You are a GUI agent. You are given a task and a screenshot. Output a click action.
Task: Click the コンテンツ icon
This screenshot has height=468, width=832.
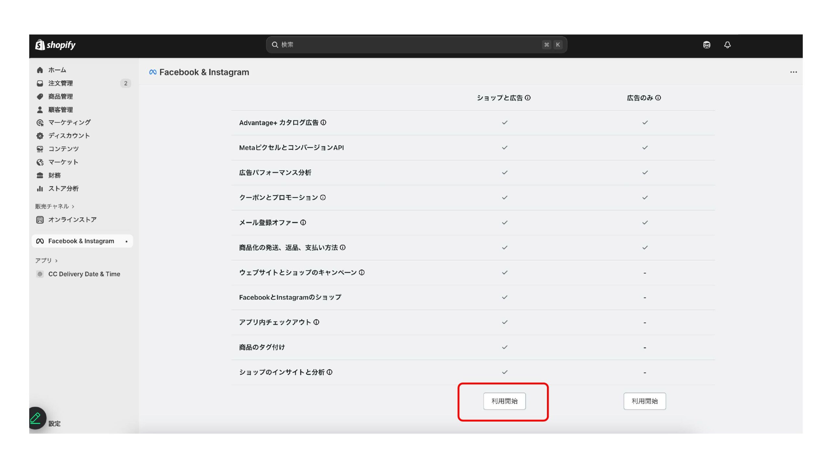pos(40,149)
